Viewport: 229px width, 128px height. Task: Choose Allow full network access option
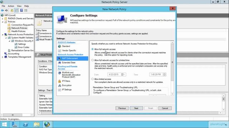pos(92,49)
